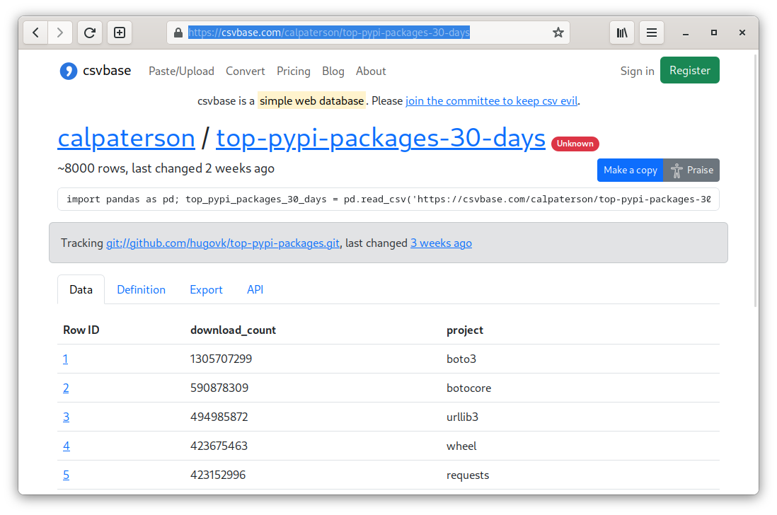Open the Pricing page

tap(293, 71)
